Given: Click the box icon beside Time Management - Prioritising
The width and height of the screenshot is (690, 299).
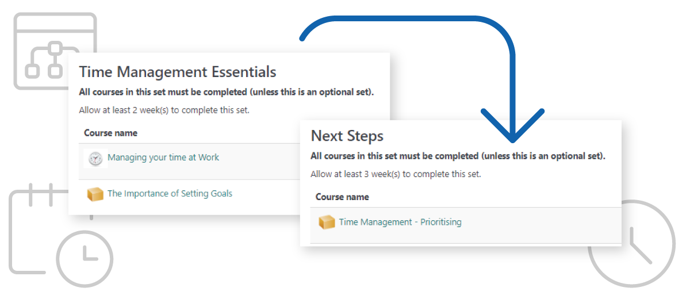Looking at the screenshot, I should [x=327, y=222].
